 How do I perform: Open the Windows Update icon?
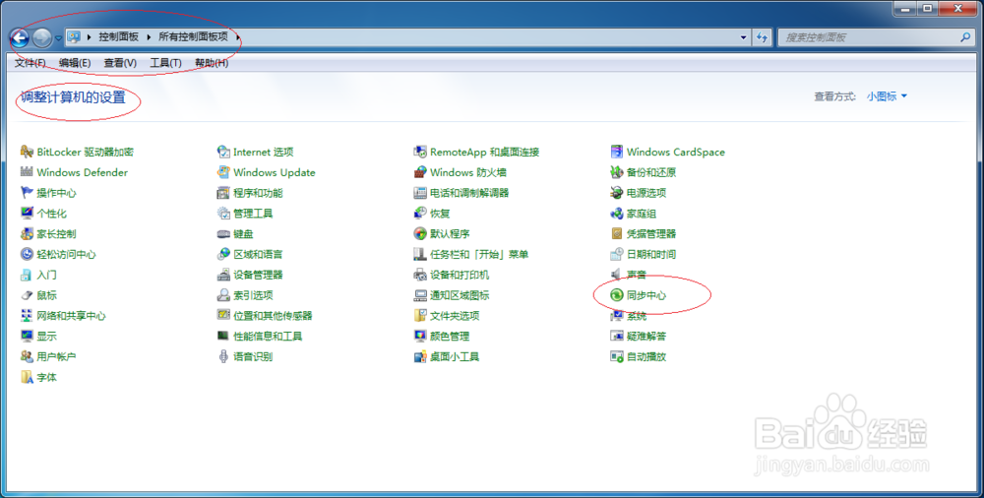click(x=223, y=172)
